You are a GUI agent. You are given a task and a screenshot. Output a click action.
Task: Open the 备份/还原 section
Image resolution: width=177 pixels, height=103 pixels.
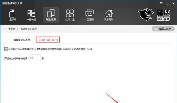click(x=51, y=15)
